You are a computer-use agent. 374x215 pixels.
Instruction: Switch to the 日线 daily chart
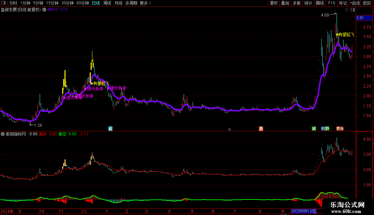[x=96, y=3]
